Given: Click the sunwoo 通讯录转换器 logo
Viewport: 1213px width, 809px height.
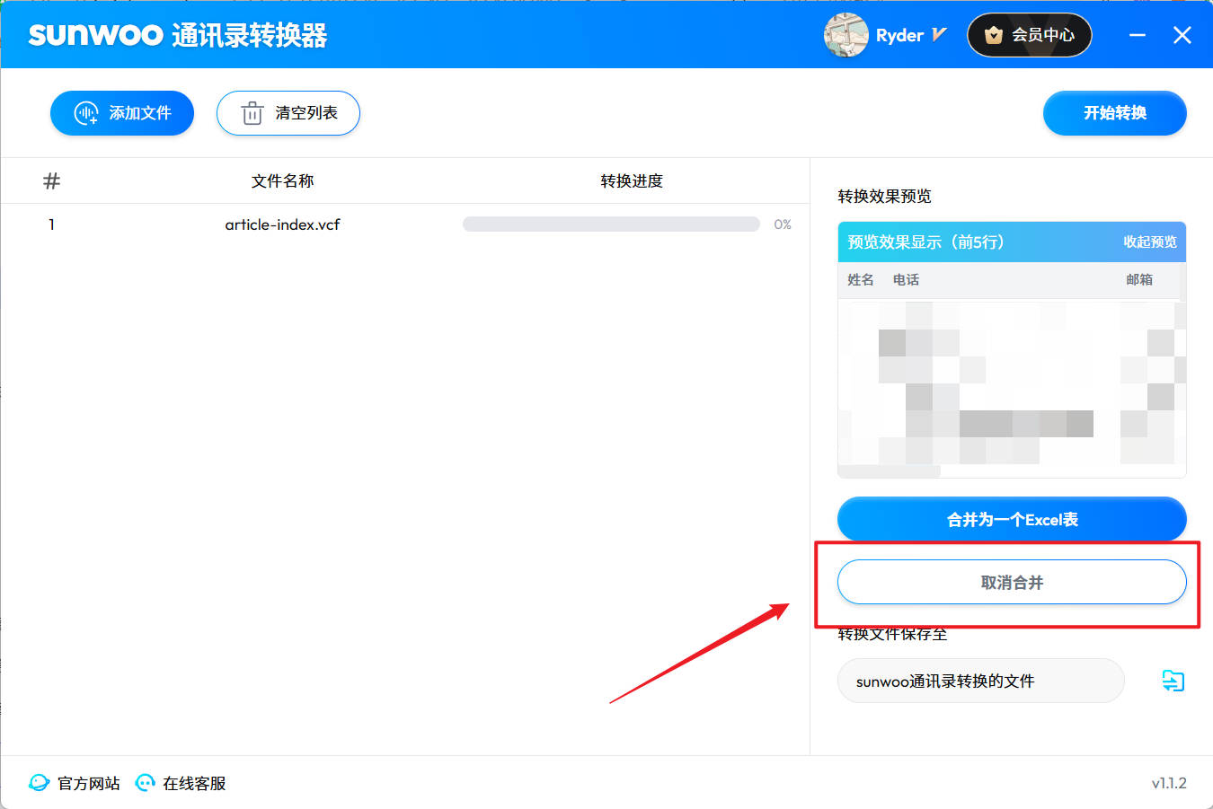Looking at the screenshot, I should tap(178, 35).
